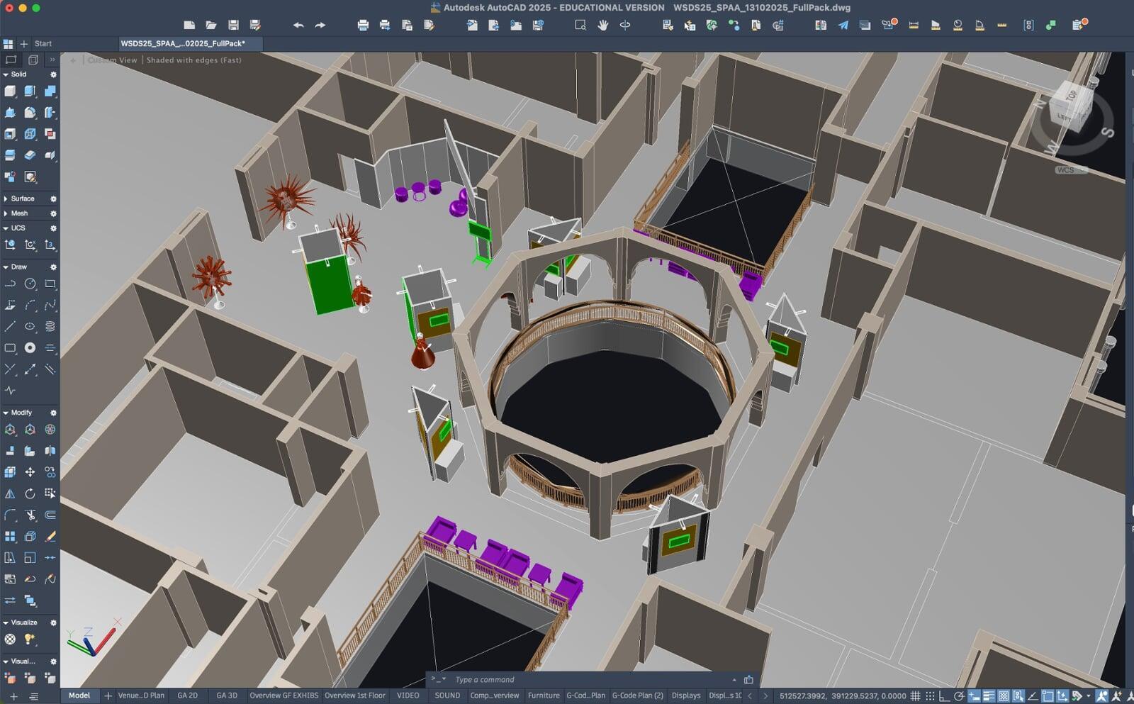Select the Donut draw tool
This screenshot has height=704, width=1134.
click(x=30, y=348)
